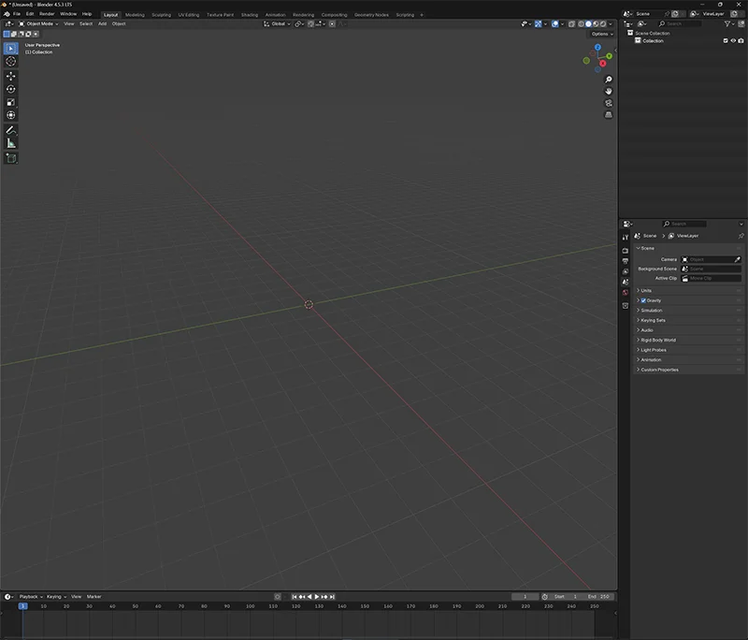The height and width of the screenshot is (640, 748).
Task: Open the Render menu
Action: pos(47,14)
